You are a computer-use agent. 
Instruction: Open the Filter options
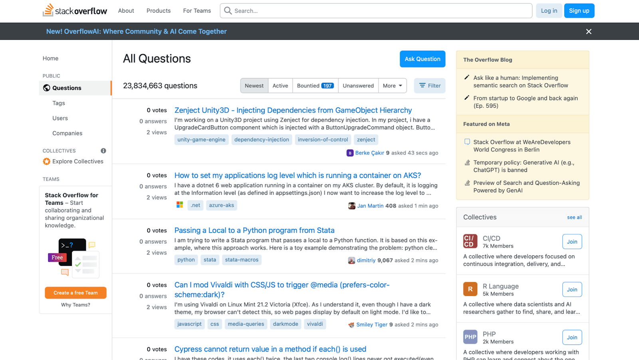click(430, 86)
